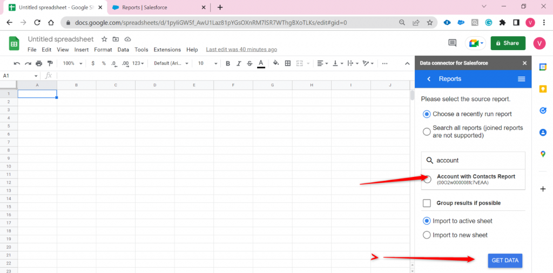Image resolution: width=553 pixels, height=273 pixels.
Task: Select Import to new sheet
Action: [x=427, y=235]
